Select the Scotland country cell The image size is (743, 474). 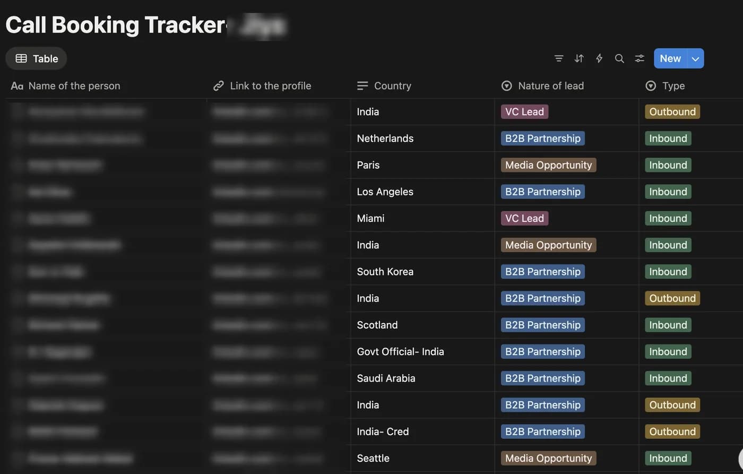tap(422, 325)
